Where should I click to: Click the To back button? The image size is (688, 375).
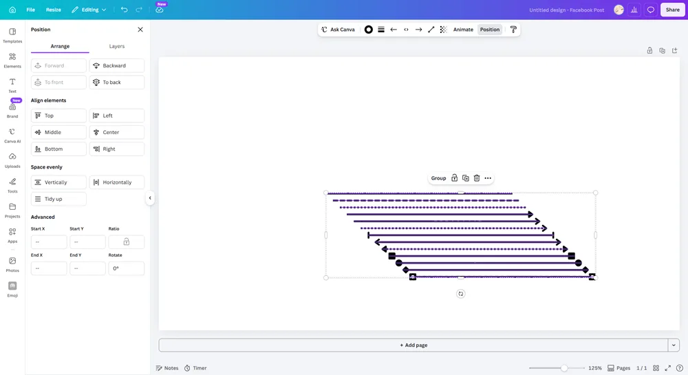(x=117, y=82)
